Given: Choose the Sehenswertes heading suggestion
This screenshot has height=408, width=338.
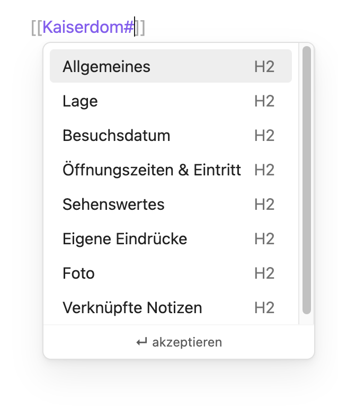Looking at the screenshot, I should 171,204.
